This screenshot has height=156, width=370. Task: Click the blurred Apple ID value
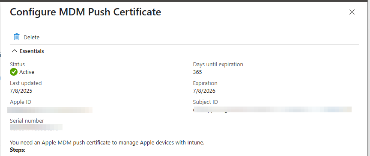click(50, 110)
